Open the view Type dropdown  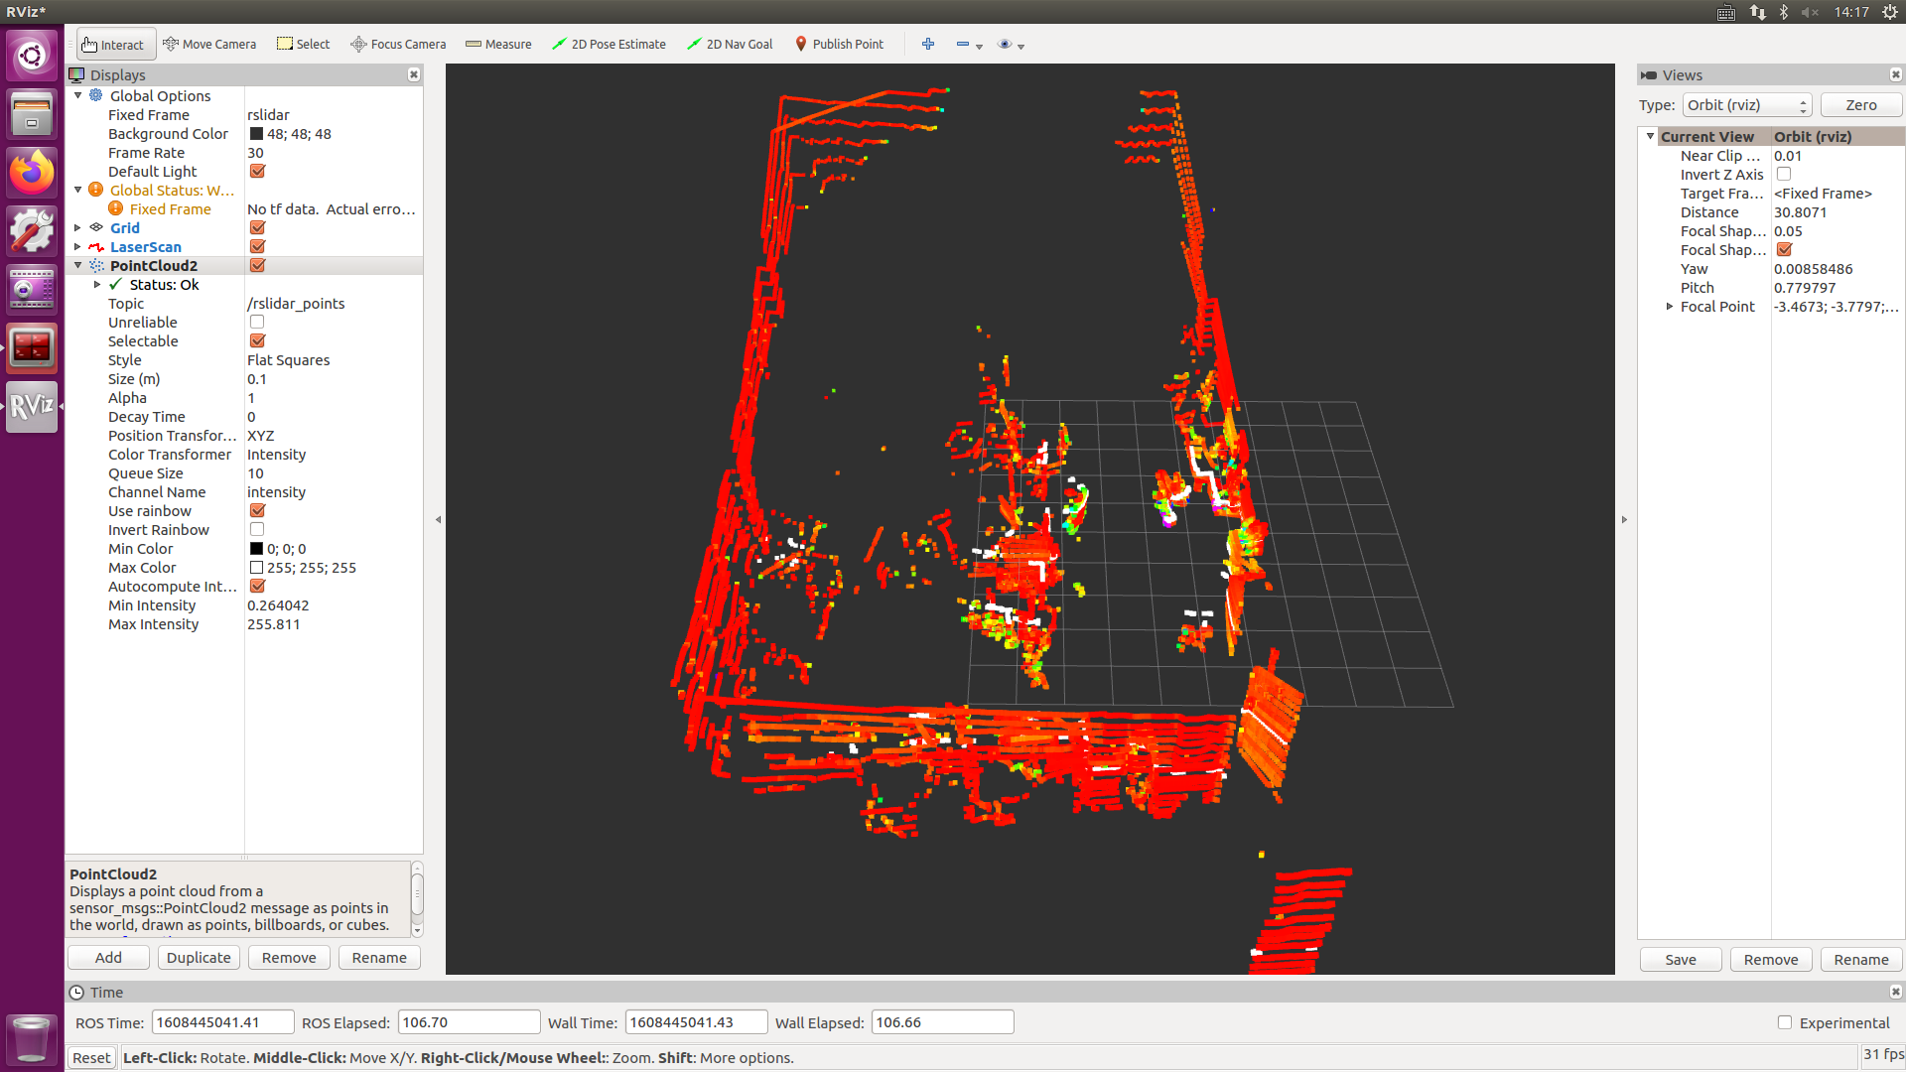click(1746, 105)
